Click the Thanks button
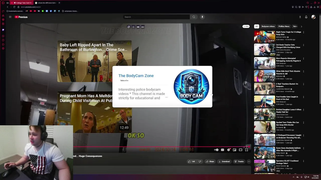The height and width of the screenshot is (180, 321). tap(239, 161)
